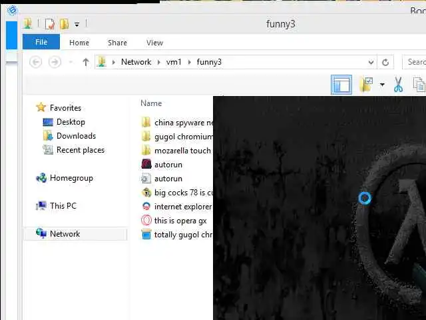Click the address bar folder icon
The width and height of the screenshot is (426, 320).
point(102,62)
